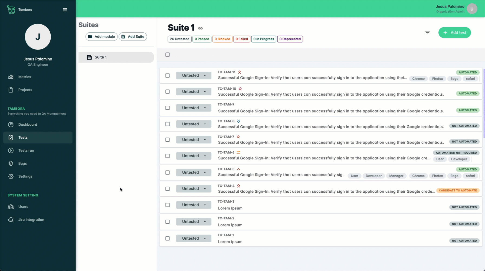Select Tests in the sidebar
This screenshot has height=271, width=485.
click(x=38, y=138)
